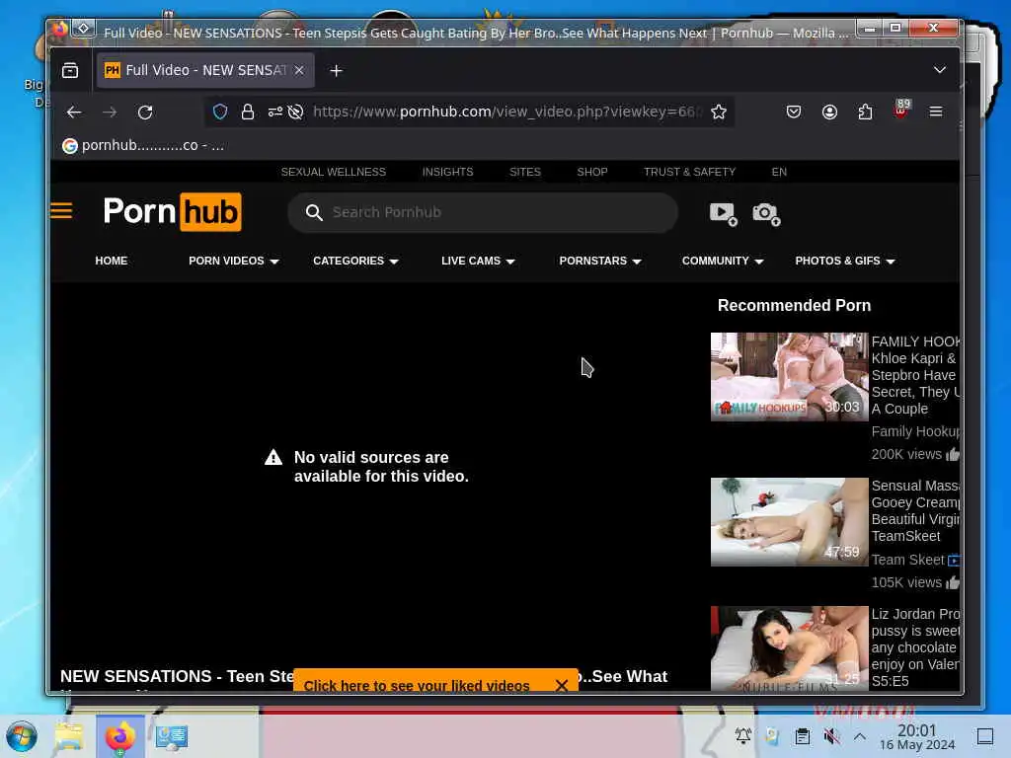Expand the COMMUNITY dropdown
The image size is (1011, 758).
pos(723,261)
